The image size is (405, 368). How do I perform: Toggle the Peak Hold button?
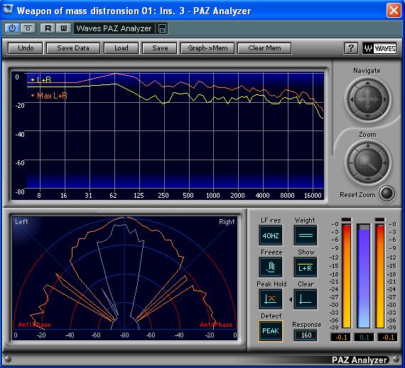(x=271, y=299)
